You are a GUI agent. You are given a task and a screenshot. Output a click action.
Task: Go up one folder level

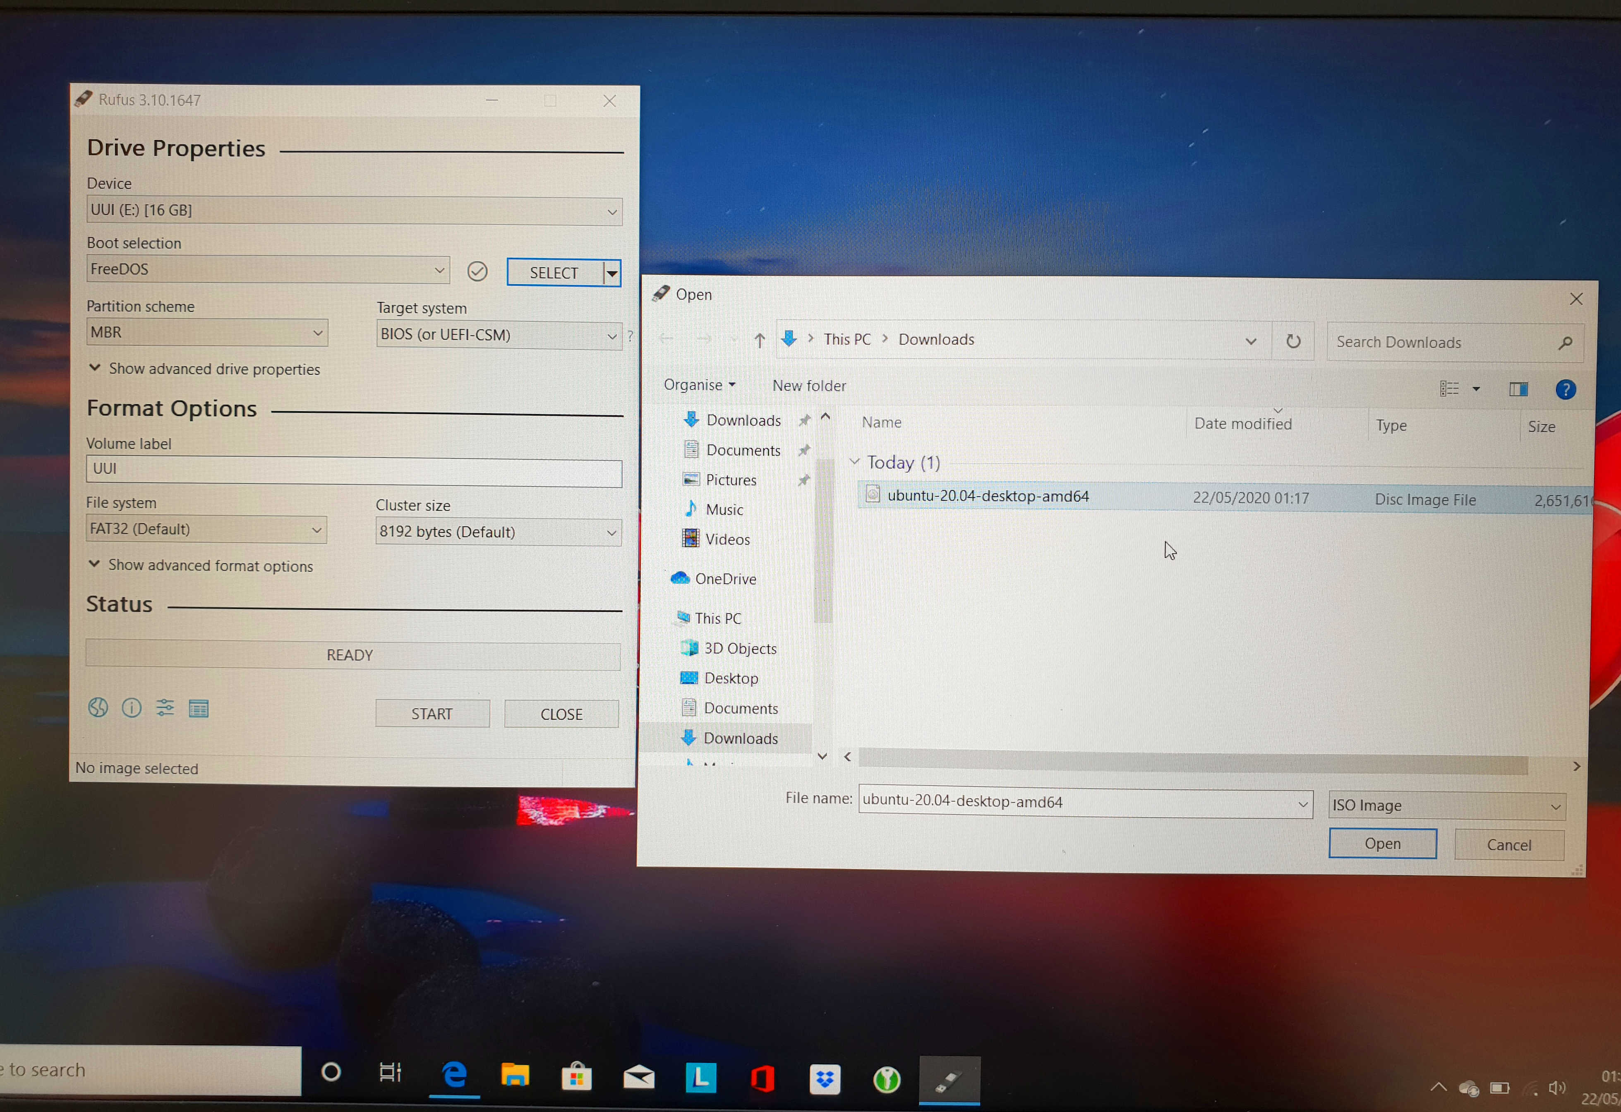[x=760, y=340]
